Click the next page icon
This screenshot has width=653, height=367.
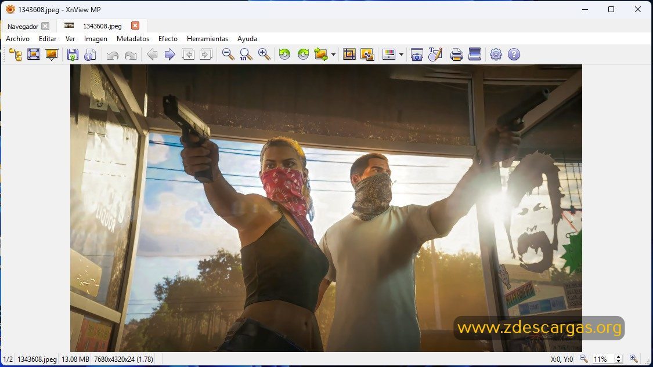(205, 54)
